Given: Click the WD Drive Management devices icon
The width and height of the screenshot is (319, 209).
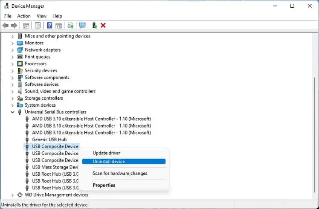Looking at the screenshot, I should [x=20, y=195].
